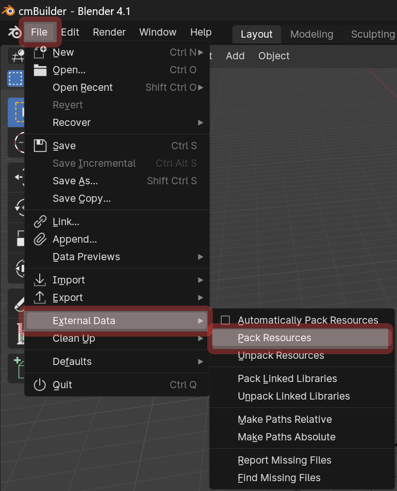This screenshot has height=491, width=397.
Task: Choose Save from the File menu
Action: tap(117, 146)
